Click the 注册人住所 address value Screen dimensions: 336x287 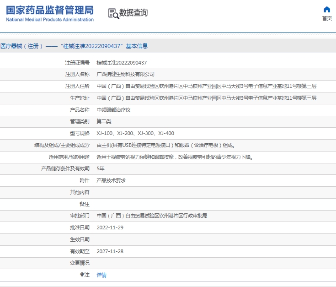pos(206,86)
